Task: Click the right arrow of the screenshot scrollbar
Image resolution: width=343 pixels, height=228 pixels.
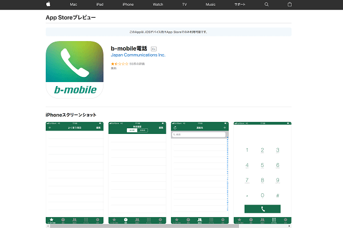Action: (289, 226)
